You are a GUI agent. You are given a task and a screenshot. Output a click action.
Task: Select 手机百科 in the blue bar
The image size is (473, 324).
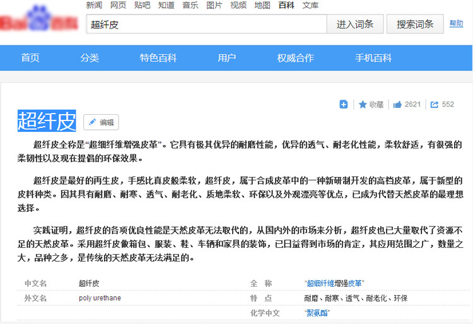(373, 57)
